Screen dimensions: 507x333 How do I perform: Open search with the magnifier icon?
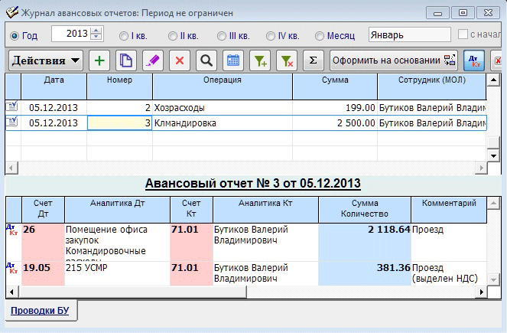pyautogui.click(x=206, y=60)
